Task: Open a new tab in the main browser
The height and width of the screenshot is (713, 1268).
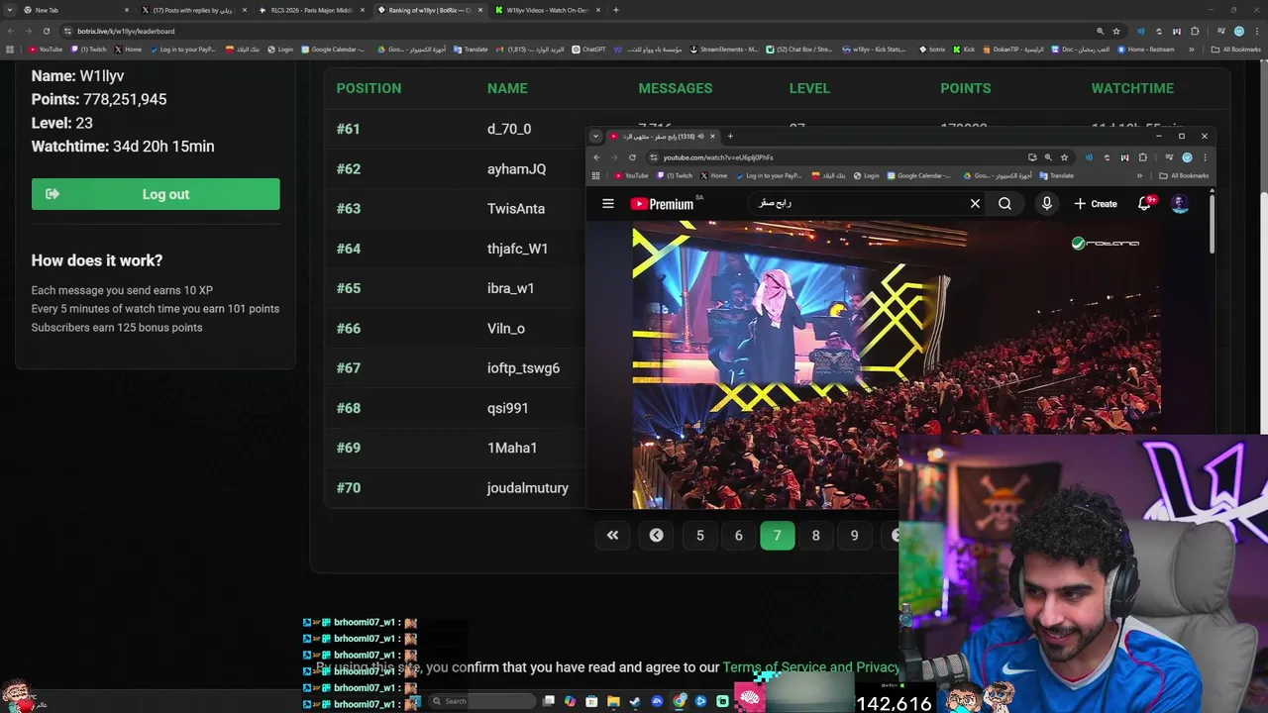Action: click(616, 10)
